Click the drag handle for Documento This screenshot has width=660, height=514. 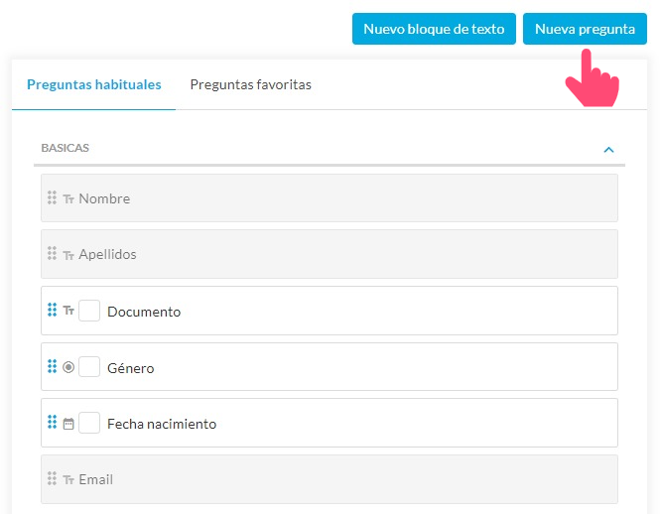point(52,311)
